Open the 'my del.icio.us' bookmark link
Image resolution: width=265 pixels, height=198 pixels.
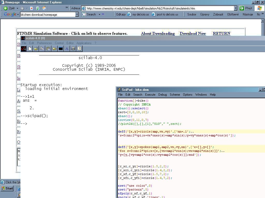click(138, 14)
